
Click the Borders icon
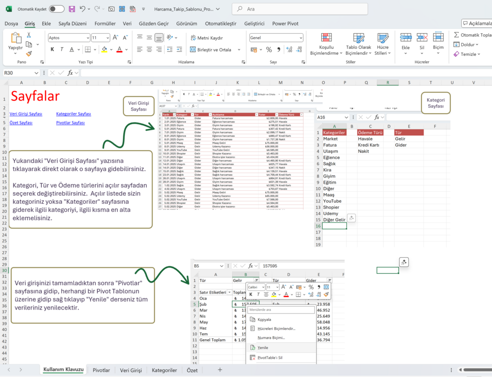click(88, 49)
